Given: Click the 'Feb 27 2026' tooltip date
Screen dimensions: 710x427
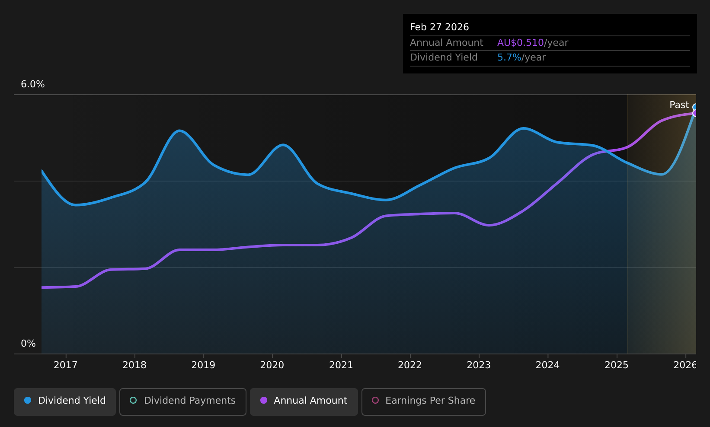Looking at the screenshot, I should (439, 27).
